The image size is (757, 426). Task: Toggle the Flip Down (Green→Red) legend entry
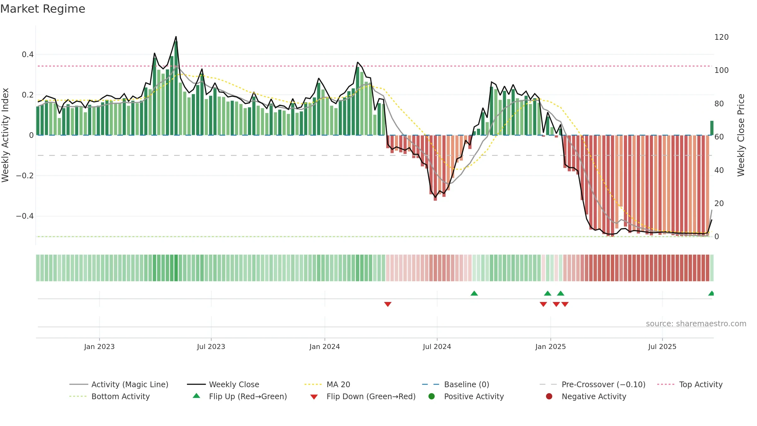pyautogui.click(x=363, y=396)
